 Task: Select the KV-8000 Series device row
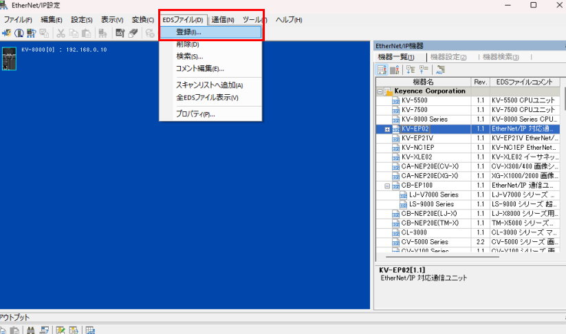468,120
